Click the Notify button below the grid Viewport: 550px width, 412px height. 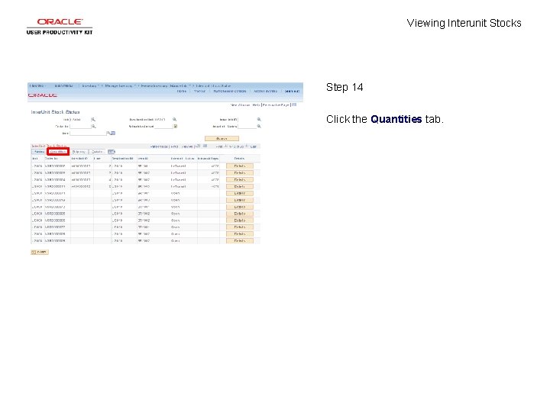40,252
